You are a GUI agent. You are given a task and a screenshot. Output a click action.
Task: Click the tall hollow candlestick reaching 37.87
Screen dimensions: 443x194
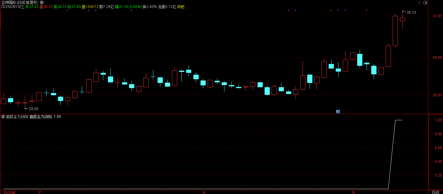pos(395,31)
